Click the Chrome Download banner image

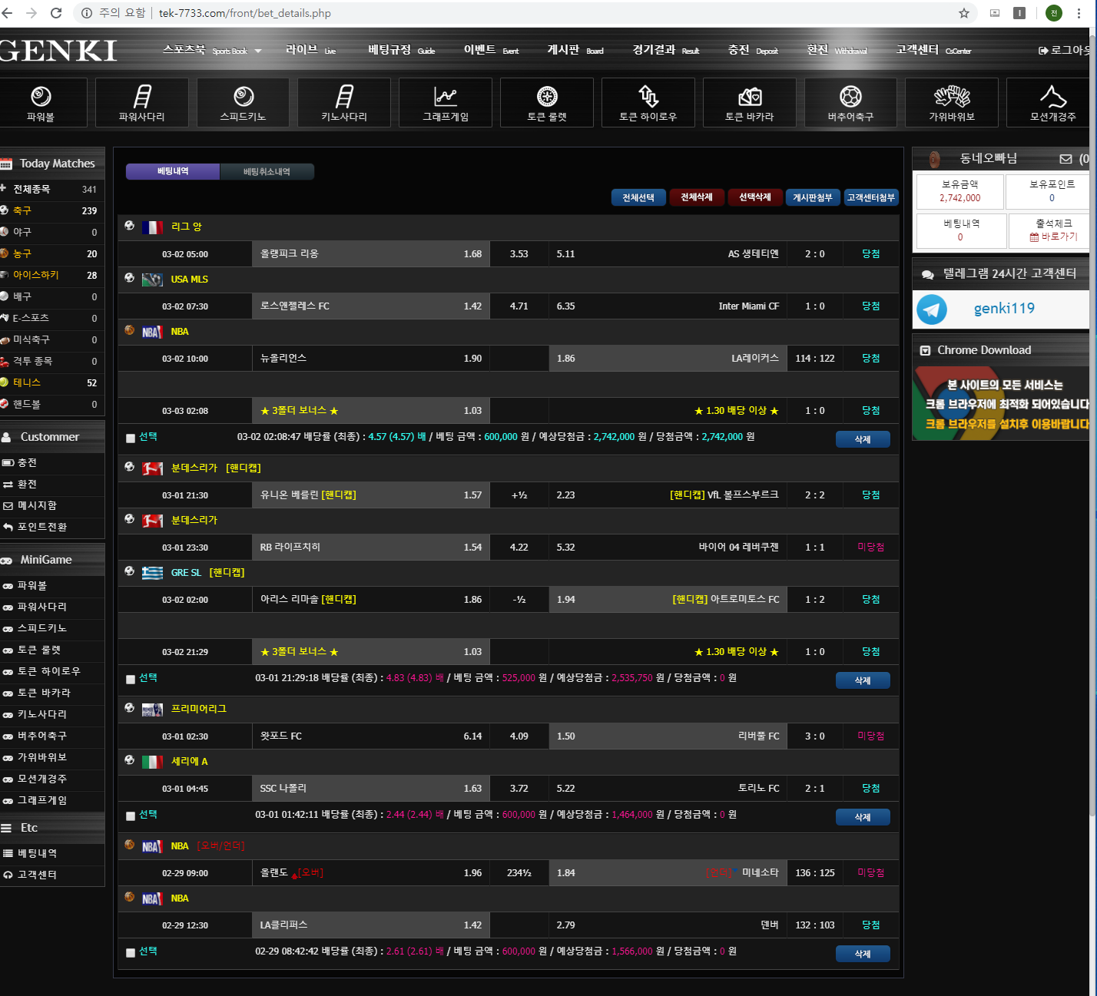coord(1001,403)
